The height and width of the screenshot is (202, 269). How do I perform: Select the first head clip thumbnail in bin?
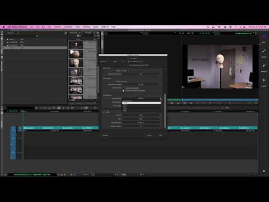[76, 45]
